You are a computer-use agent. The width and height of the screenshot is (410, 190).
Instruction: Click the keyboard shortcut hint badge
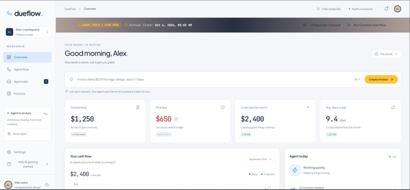click(x=357, y=80)
